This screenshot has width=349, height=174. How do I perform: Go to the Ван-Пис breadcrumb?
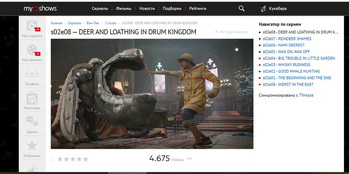tap(93, 23)
